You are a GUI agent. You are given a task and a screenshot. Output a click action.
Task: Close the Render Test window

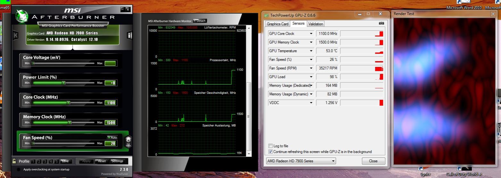493,14
